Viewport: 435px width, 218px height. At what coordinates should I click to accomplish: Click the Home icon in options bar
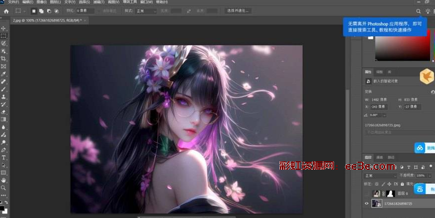point(6,10)
